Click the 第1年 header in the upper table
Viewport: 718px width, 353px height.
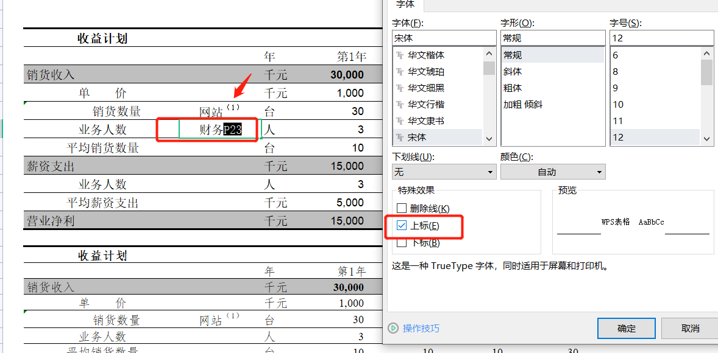pos(352,57)
